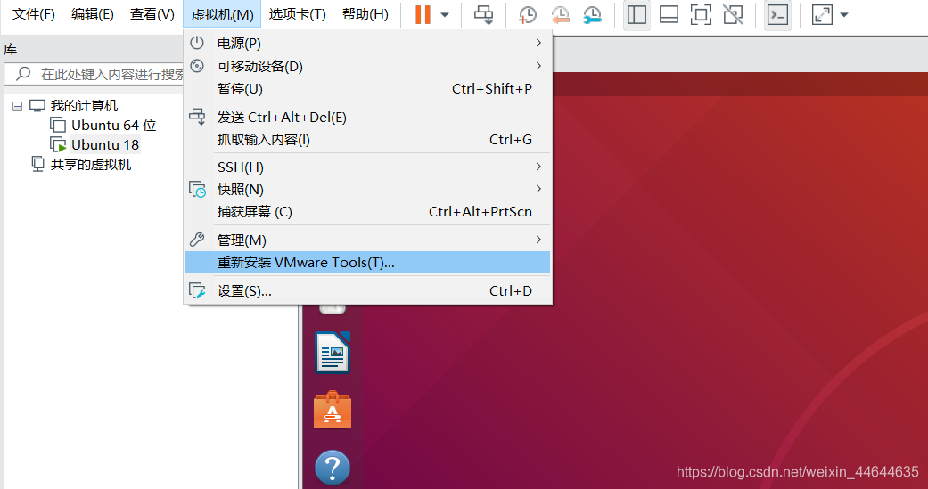Choose 发送 Ctrl+Alt+Del(E) menu entry
Viewport: 928px width, 489px height.
click(x=367, y=117)
